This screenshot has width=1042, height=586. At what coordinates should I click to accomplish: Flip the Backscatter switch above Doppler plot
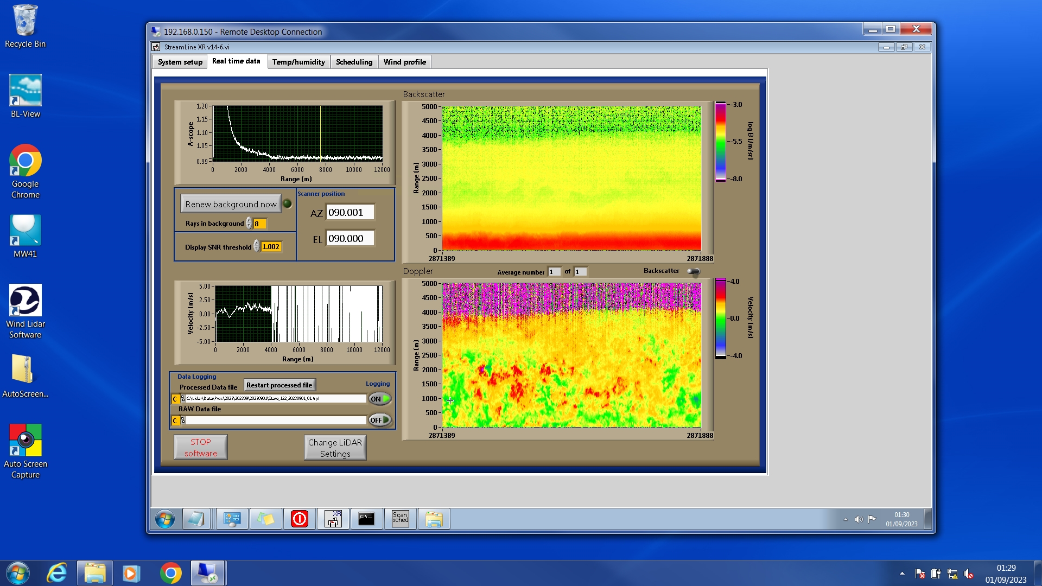(694, 271)
